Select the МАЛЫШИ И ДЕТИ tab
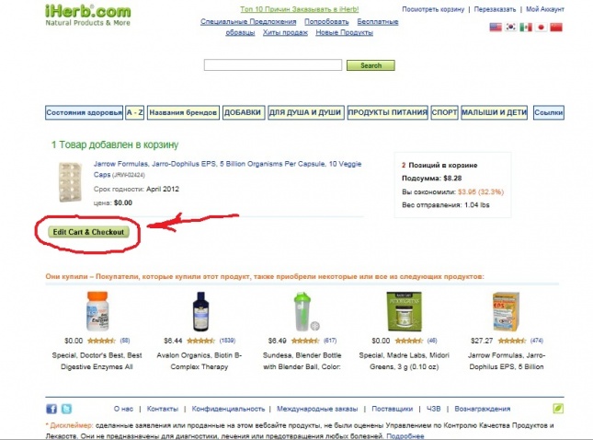 coord(494,112)
